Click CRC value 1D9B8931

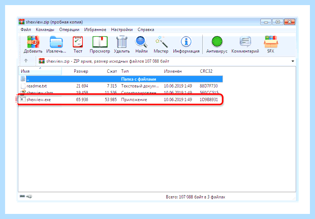point(209,99)
